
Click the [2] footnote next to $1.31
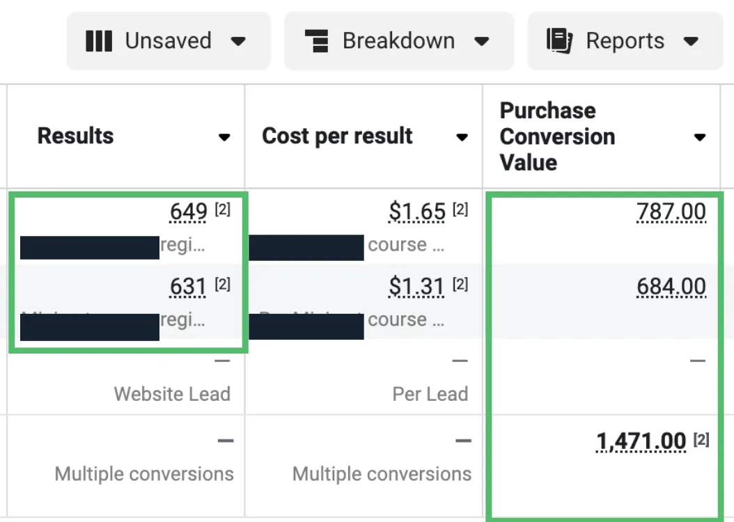point(460,284)
